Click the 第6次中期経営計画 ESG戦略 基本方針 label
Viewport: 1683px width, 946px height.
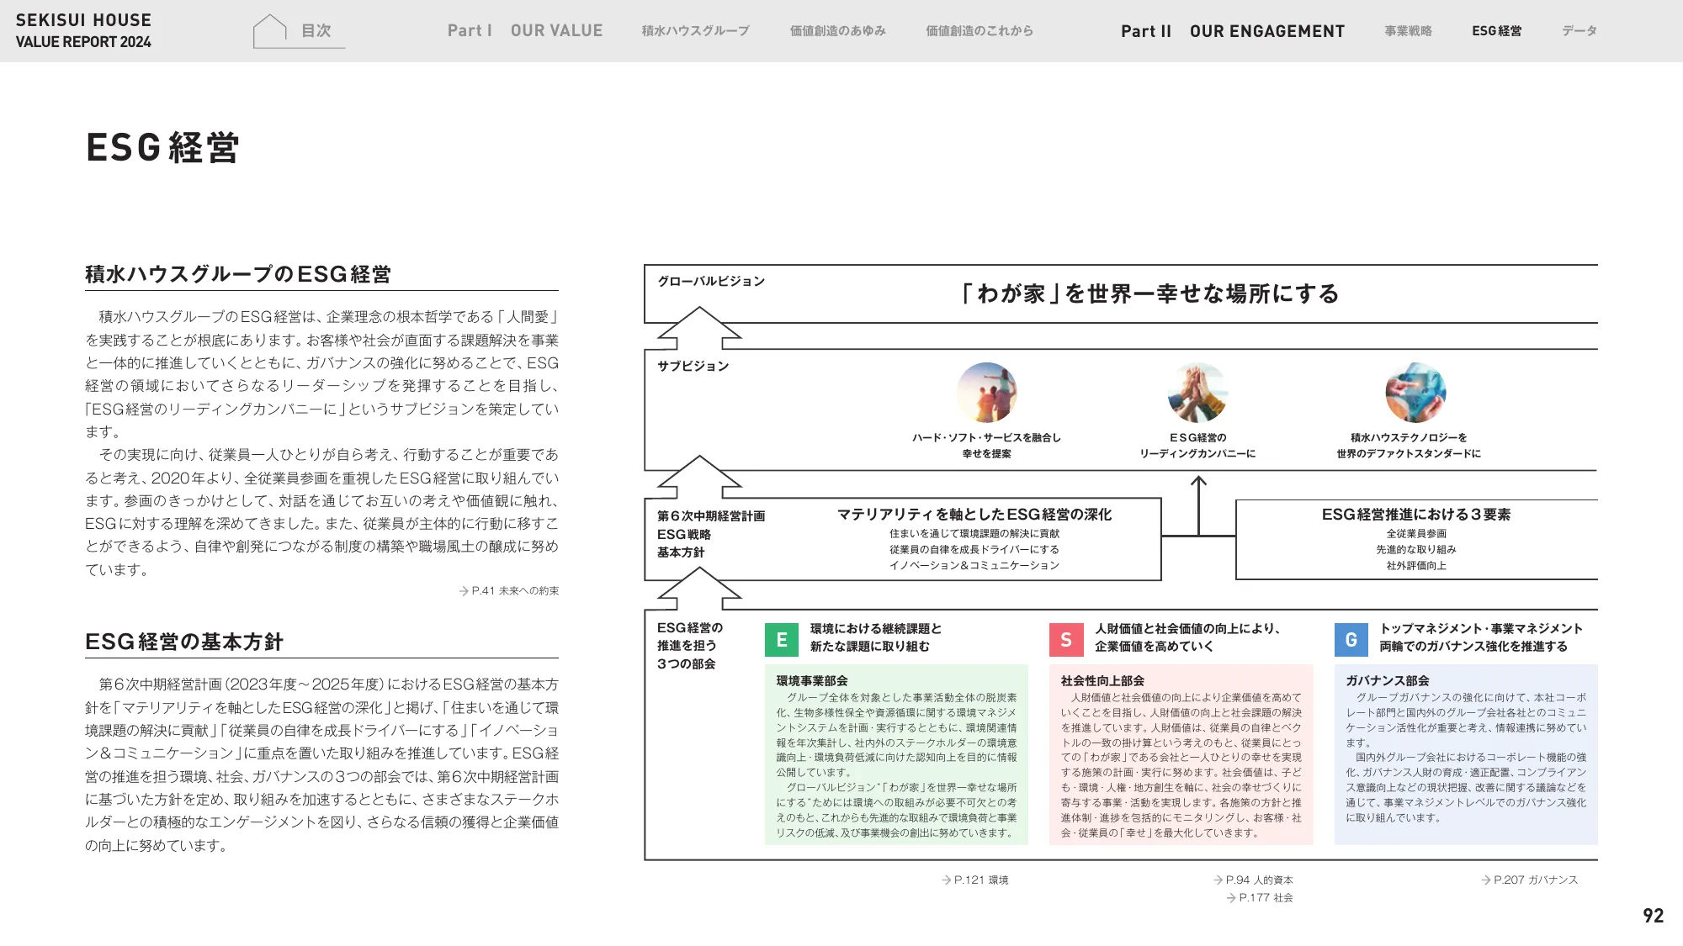click(x=711, y=534)
